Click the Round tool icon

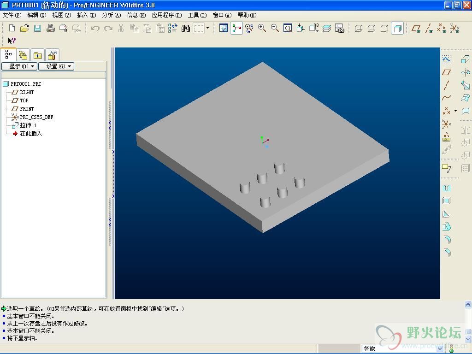446,240
